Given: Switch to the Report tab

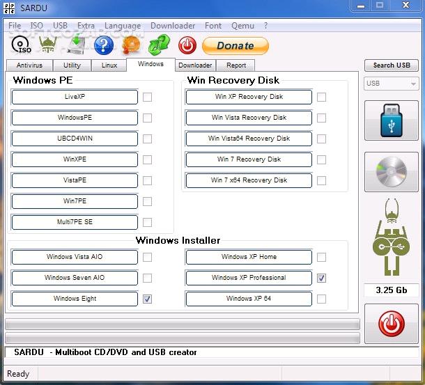Looking at the screenshot, I should (x=236, y=65).
